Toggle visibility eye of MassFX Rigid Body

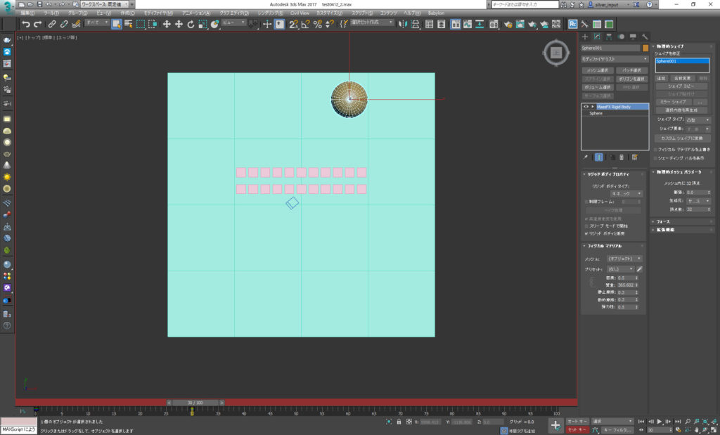[586, 107]
